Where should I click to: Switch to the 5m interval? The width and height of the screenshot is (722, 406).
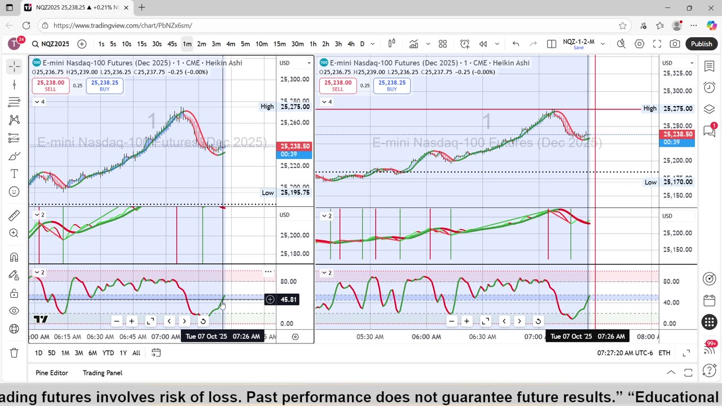245,44
